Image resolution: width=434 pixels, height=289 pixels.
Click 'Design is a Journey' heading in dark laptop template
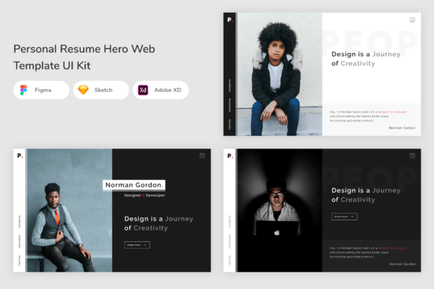[366, 190]
